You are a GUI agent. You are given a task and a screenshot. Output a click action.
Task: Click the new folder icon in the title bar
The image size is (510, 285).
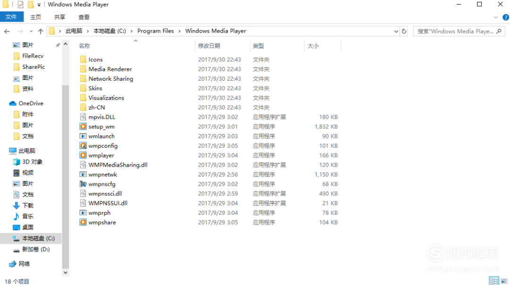[31, 5]
